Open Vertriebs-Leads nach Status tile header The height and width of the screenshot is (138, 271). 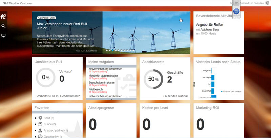pyautogui.click(x=218, y=62)
